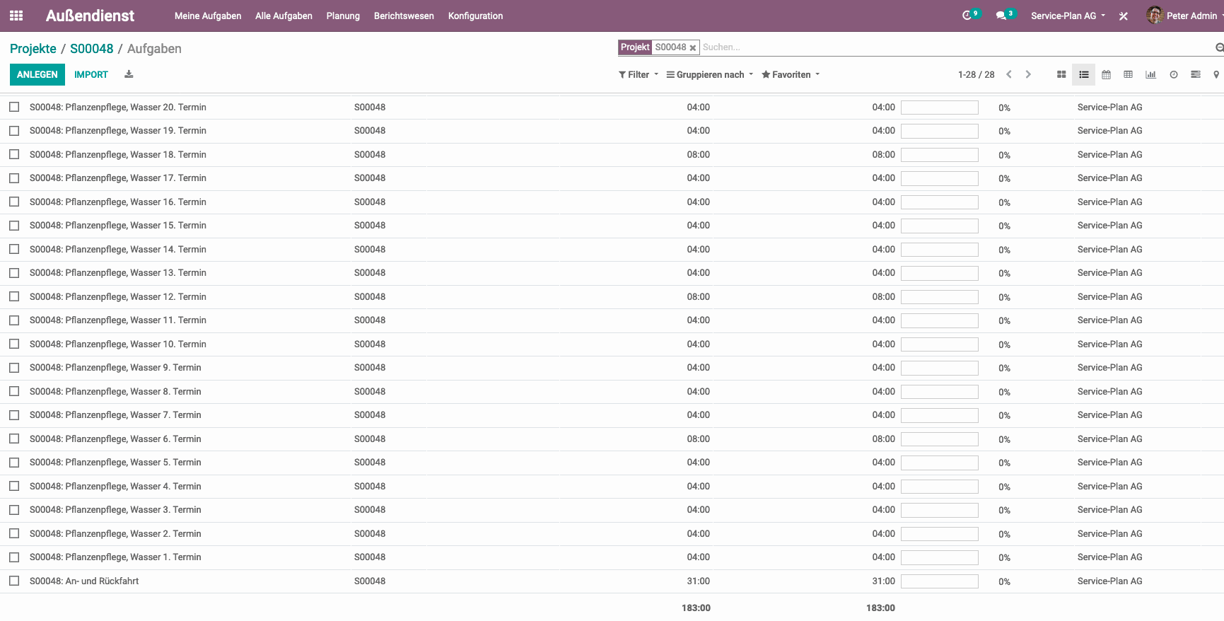The image size is (1224, 621).
Task: Click the Außendienst app title
Action: [90, 16]
